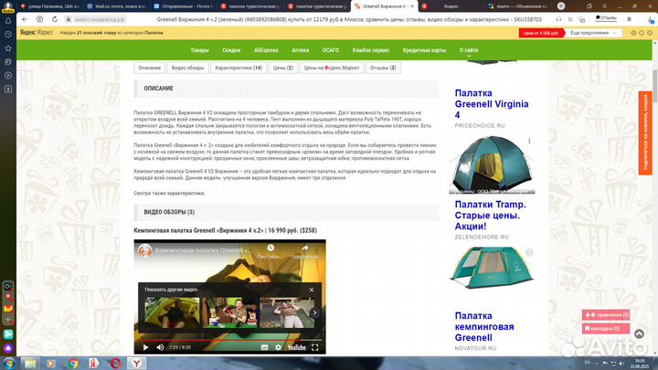Open the 'Скидки' menu item
This screenshot has height=370, width=658.
[231, 50]
